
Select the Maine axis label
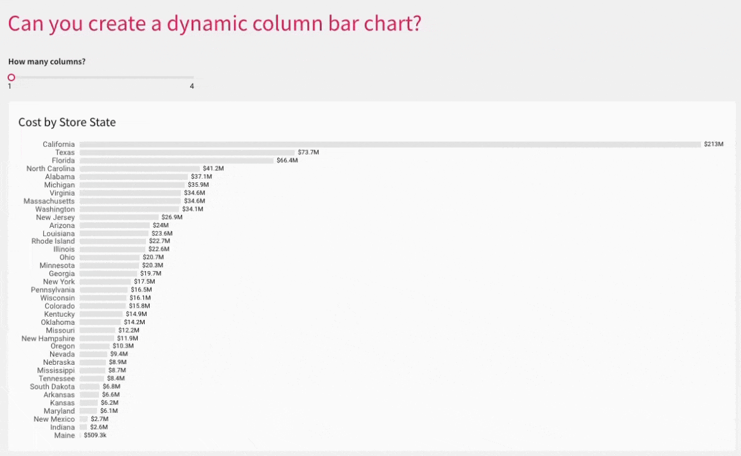pyautogui.click(x=64, y=436)
